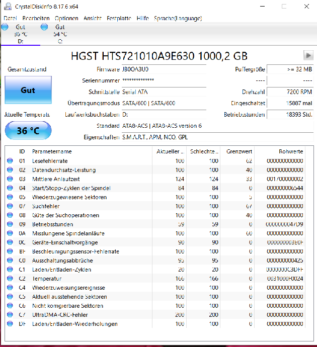Click the status orb for row C2 Temperatur
Screen dimensions: 317x347
click(10, 279)
